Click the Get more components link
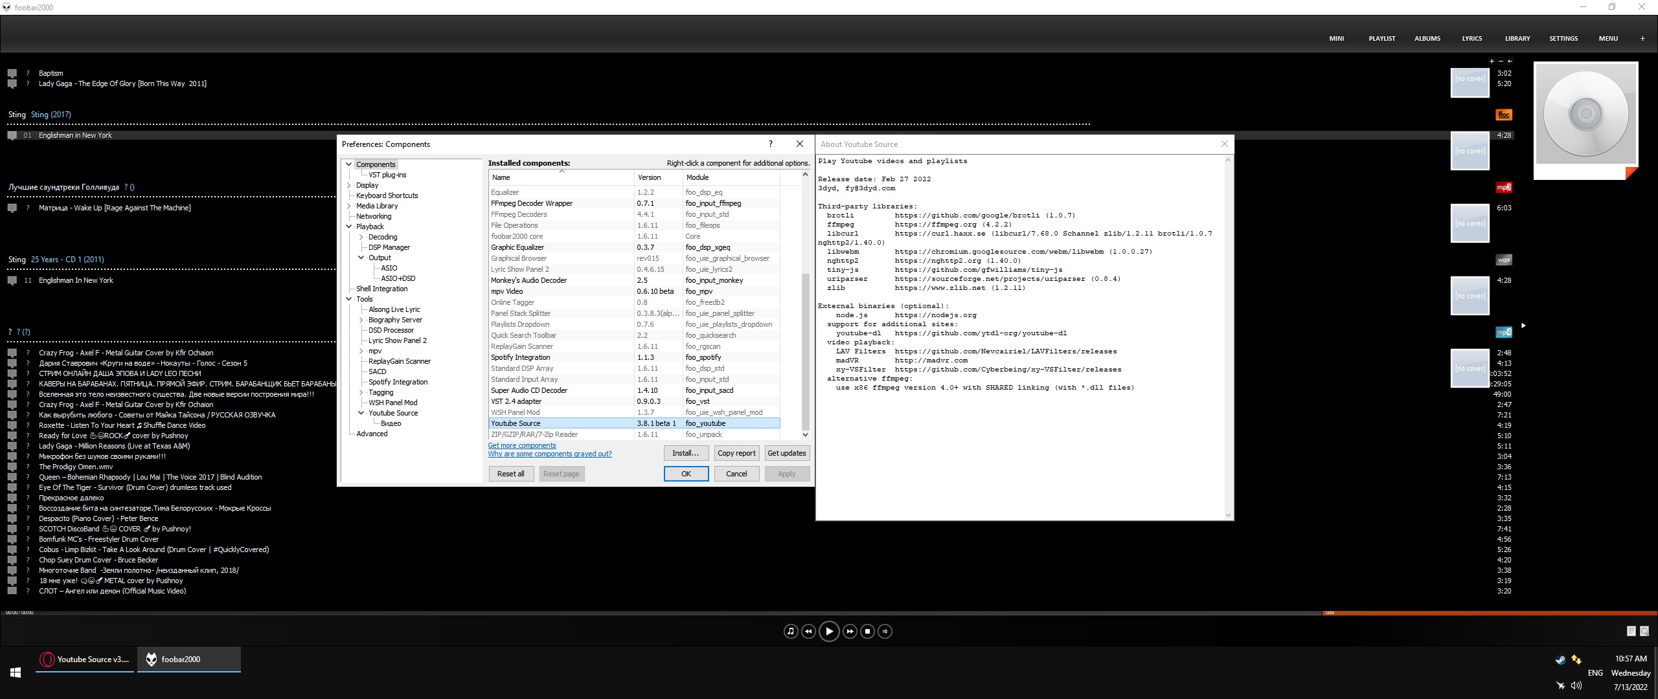This screenshot has width=1658, height=699. tap(521, 445)
